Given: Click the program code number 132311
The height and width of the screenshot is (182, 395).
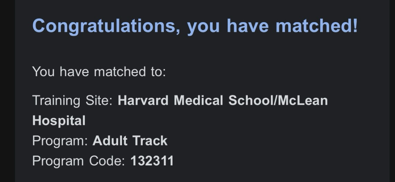Looking at the screenshot, I should point(152,161).
